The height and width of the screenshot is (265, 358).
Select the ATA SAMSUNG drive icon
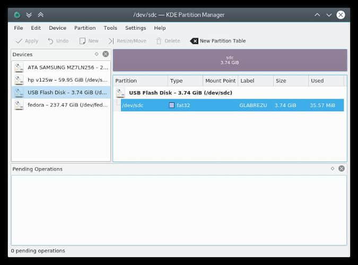[19, 68]
